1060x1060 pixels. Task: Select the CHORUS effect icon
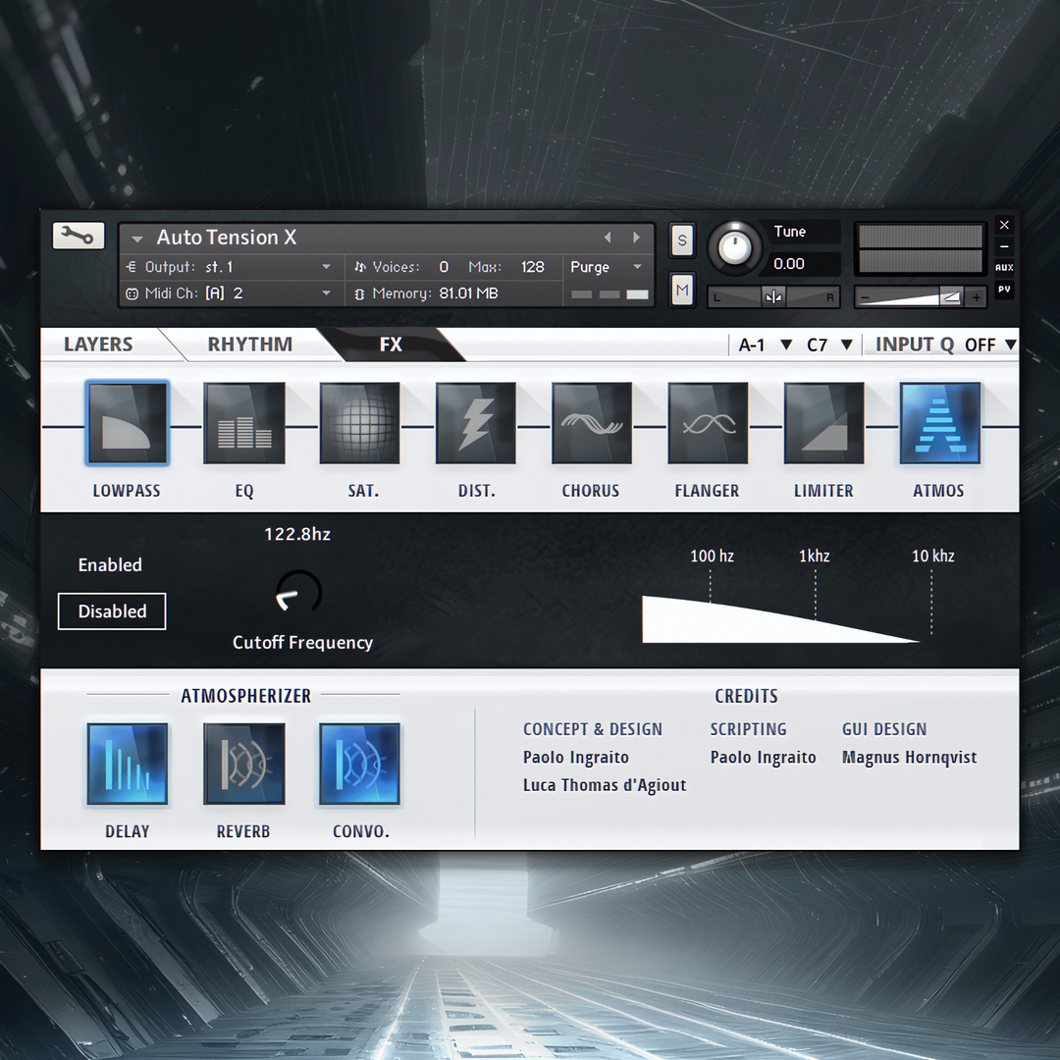(592, 423)
